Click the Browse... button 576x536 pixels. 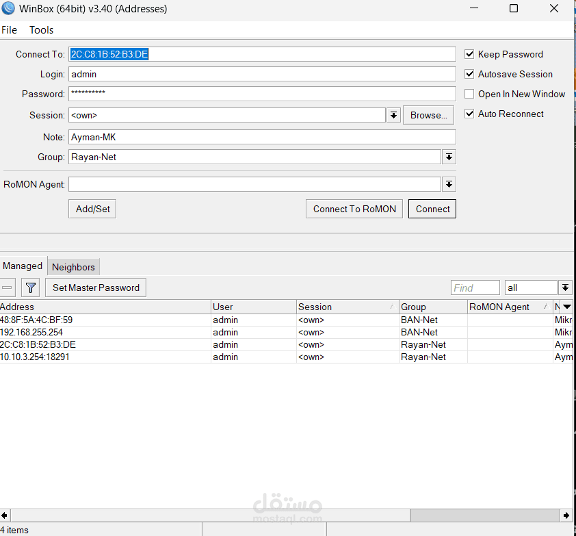[428, 116]
